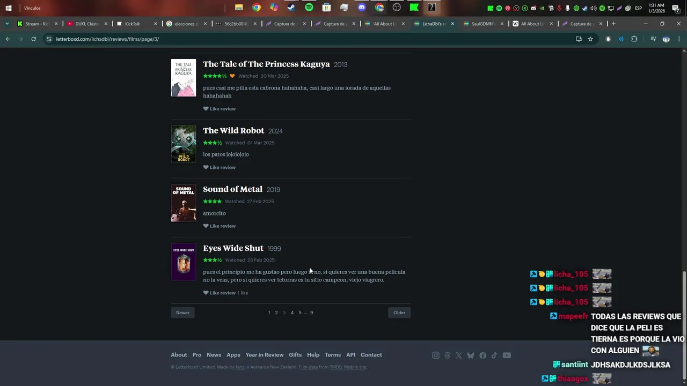The width and height of the screenshot is (687, 386).
Task: Open Letterboxd YouTube icon in footer
Action: point(507,355)
